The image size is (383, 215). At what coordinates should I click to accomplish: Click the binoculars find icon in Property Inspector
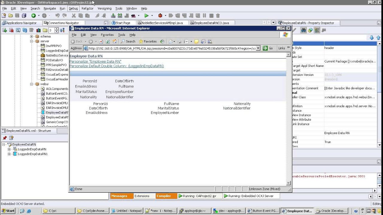pyautogui.click(x=303, y=30)
